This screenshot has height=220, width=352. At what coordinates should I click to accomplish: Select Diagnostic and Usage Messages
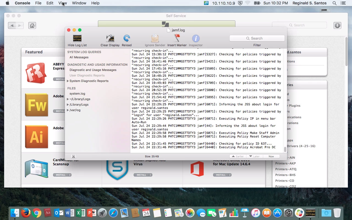coord(93,70)
